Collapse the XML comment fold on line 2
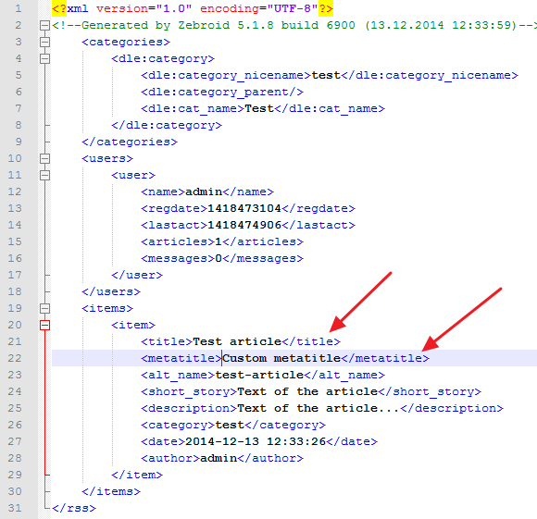 tap(44, 25)
